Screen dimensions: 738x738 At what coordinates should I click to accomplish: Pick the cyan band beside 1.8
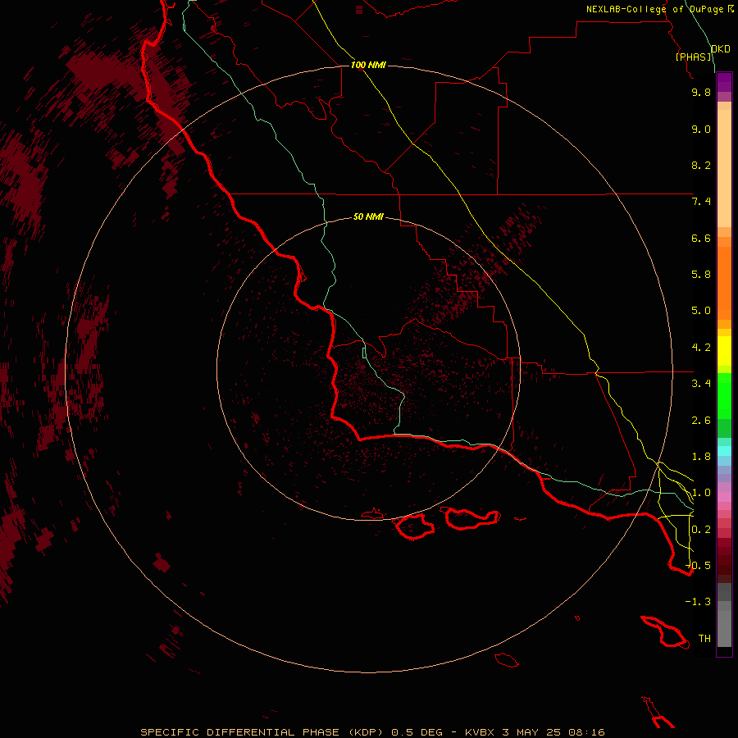724,451
